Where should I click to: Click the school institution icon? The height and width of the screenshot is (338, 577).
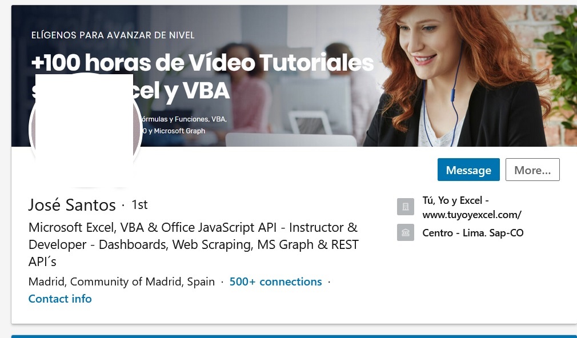(406, 232)
